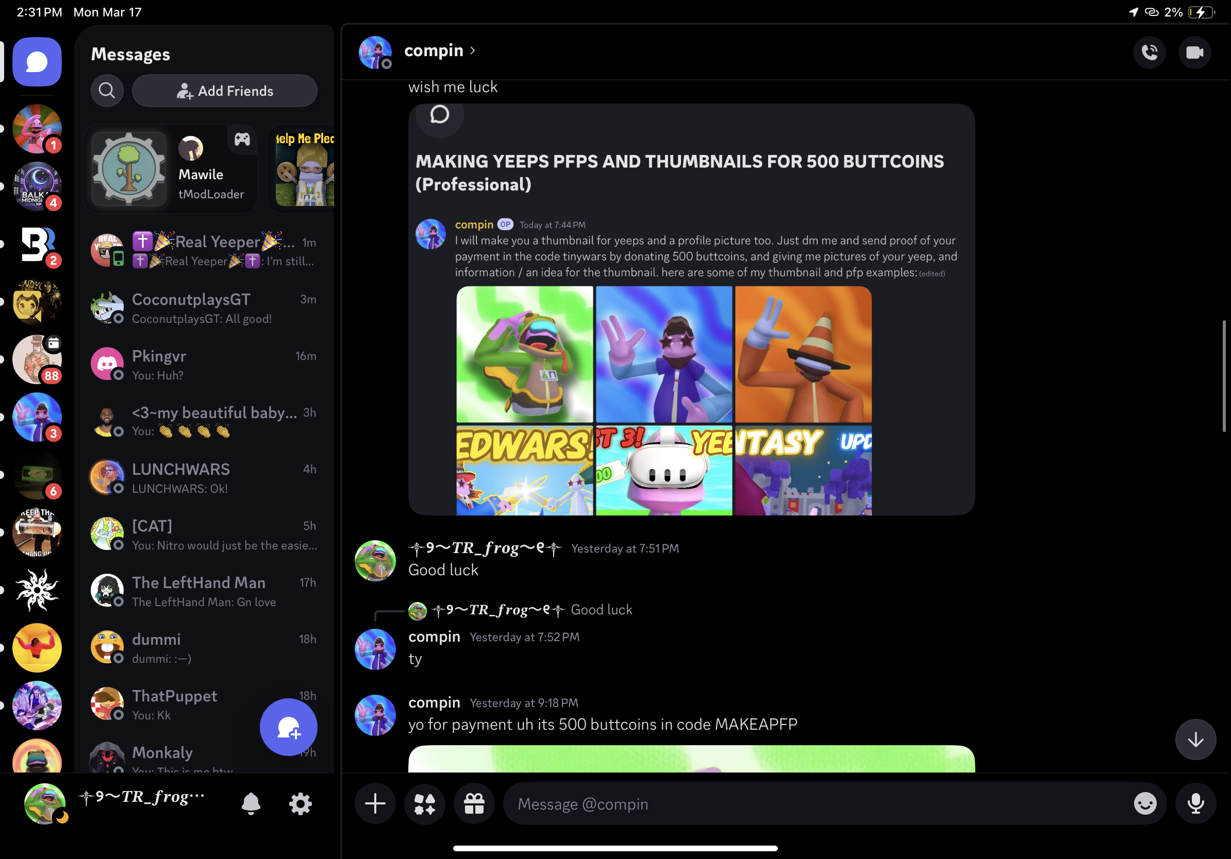Start a voice call with compin

coord(1149,53)
